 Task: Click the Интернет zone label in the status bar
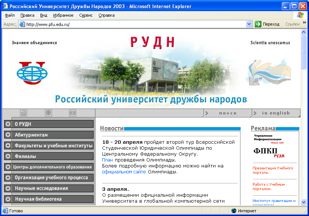pyautogui.click(x=247, y=211)
